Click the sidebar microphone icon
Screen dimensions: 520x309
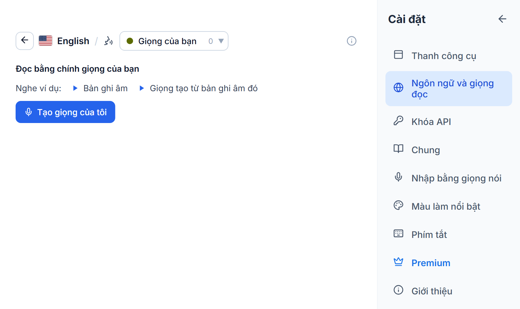(398, 177)
